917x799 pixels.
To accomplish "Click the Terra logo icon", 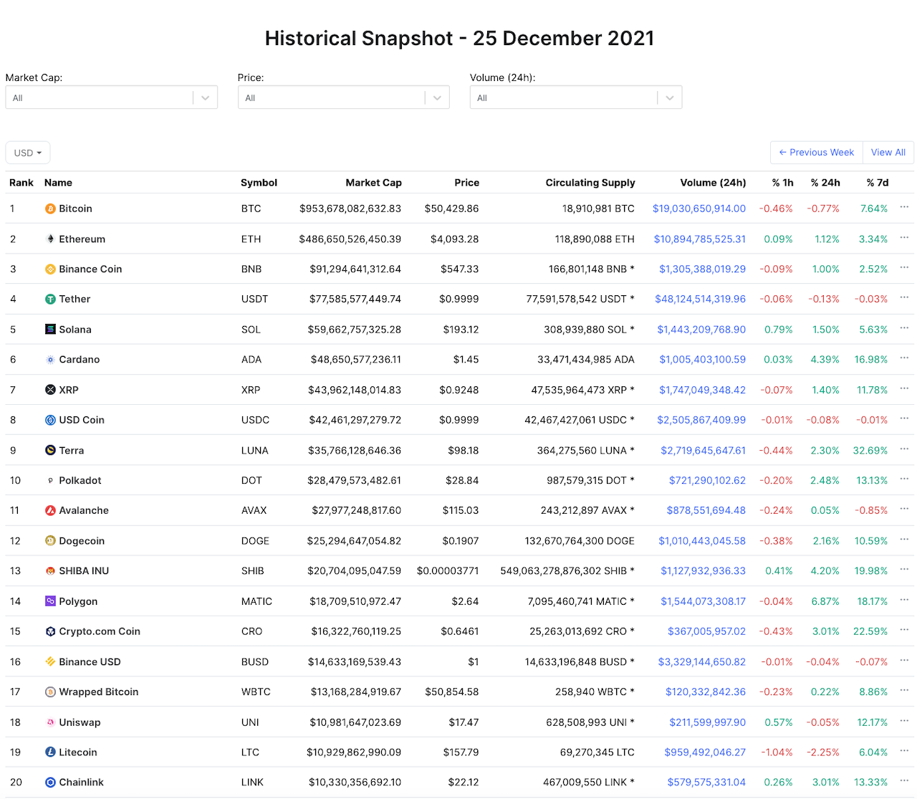I will click(x=50, y=450).
